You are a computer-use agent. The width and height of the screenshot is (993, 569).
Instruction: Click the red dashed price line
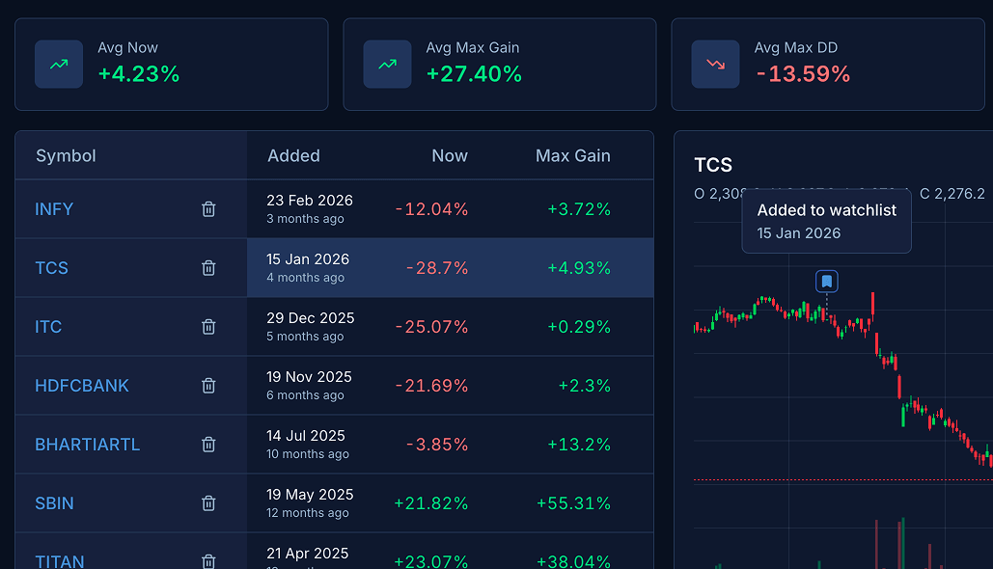click(x=842, y=479)
